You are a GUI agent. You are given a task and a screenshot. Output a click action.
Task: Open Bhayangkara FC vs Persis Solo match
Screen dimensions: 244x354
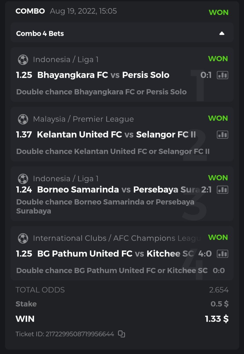click(103, 75)
